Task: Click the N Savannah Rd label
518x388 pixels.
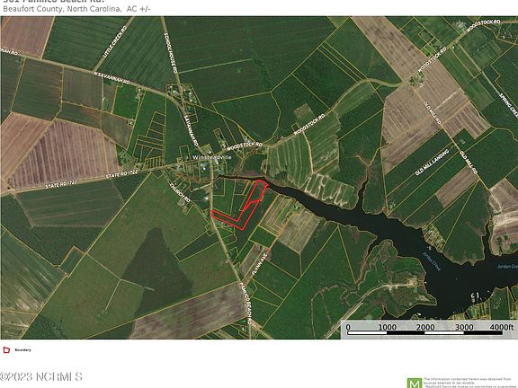Action: point(112,78)
